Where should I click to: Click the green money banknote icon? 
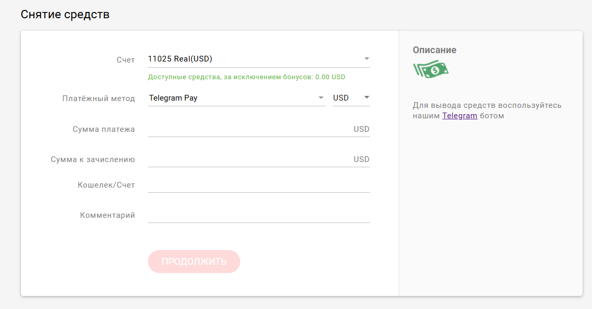tap(430, 70)
